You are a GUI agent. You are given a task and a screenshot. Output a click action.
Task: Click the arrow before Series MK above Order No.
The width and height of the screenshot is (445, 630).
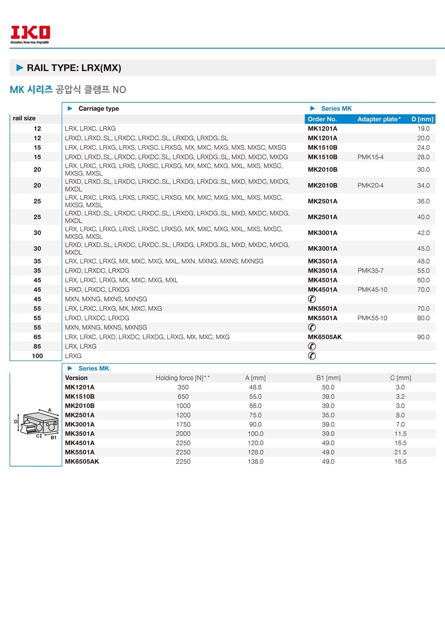click(x=312, y=108)
